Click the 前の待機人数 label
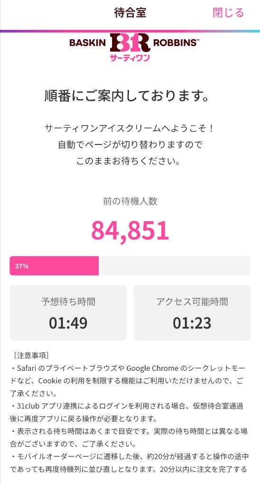The image size is (260, 485). [130, 201]
